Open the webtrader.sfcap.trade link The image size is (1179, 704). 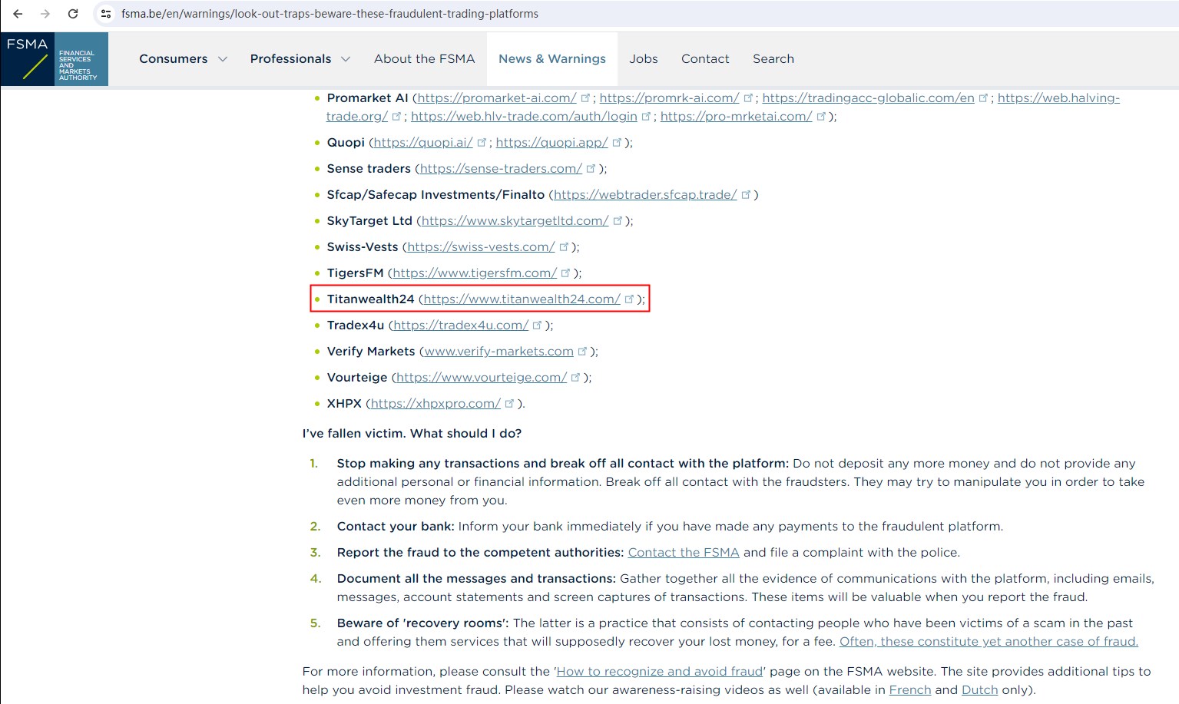(645, 195)
